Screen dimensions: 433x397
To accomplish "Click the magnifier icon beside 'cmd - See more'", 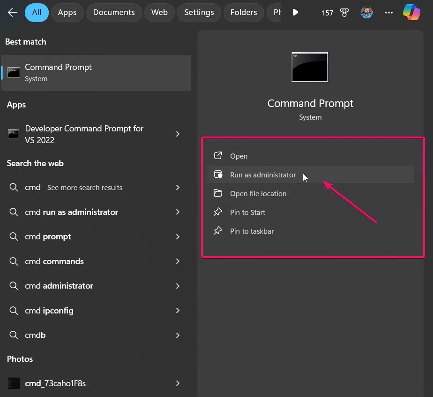I will pos(14,187).
